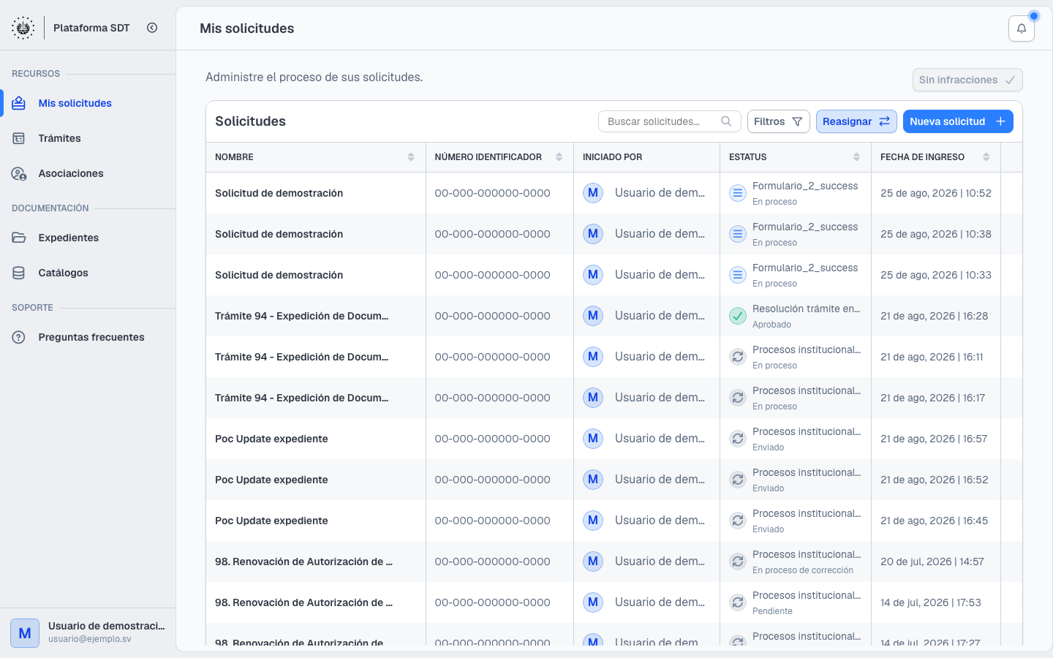Open user profile Usuario de demostración at bottom

(x=88, y=632)
